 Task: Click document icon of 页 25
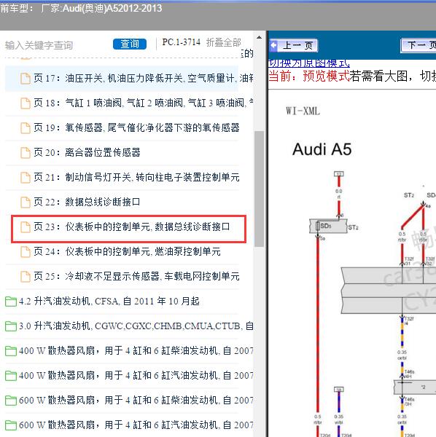tap(26, 277)
